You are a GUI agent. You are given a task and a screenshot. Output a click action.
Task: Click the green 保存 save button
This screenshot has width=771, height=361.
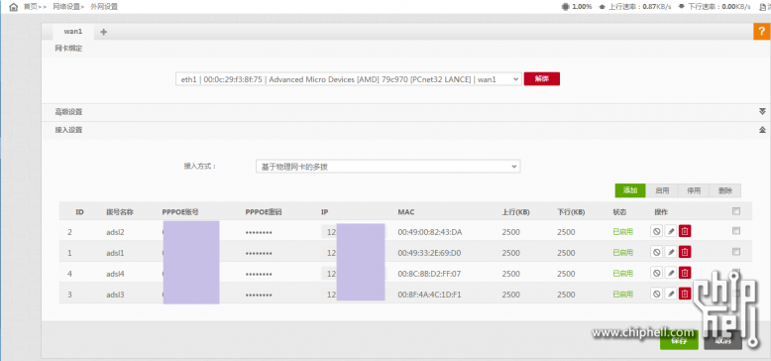679,340
